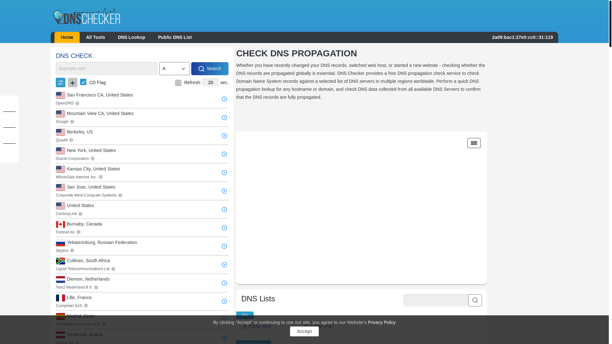The image size is (612, 344).
Task: Click the South Africa flag icon
Action: [61, 261]
